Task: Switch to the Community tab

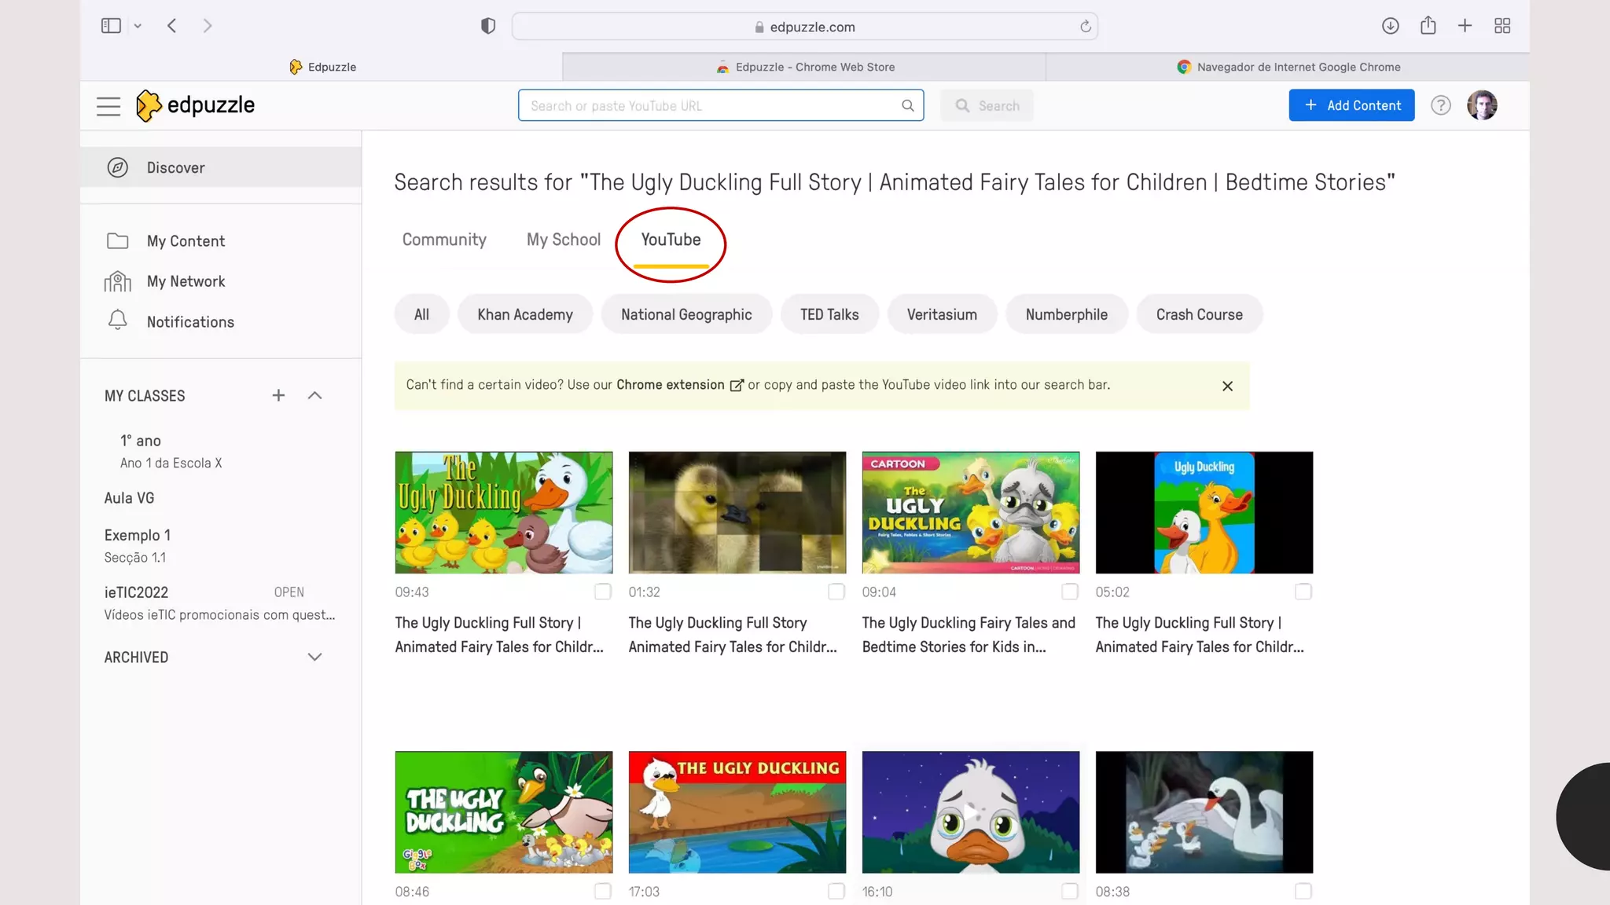Action: (x=444, y=240)
